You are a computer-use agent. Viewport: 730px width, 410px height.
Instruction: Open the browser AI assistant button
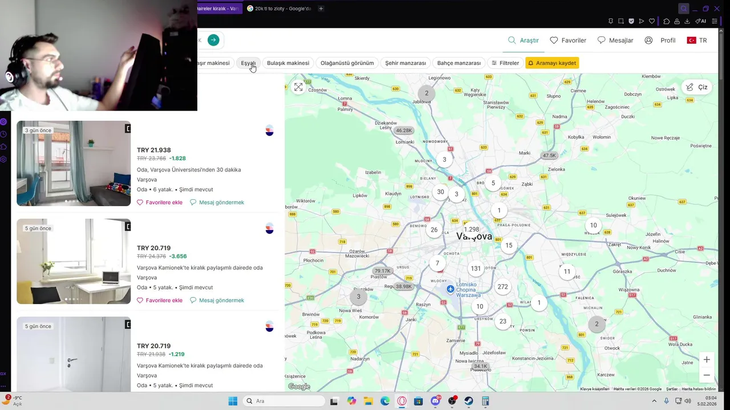point(701,21)
